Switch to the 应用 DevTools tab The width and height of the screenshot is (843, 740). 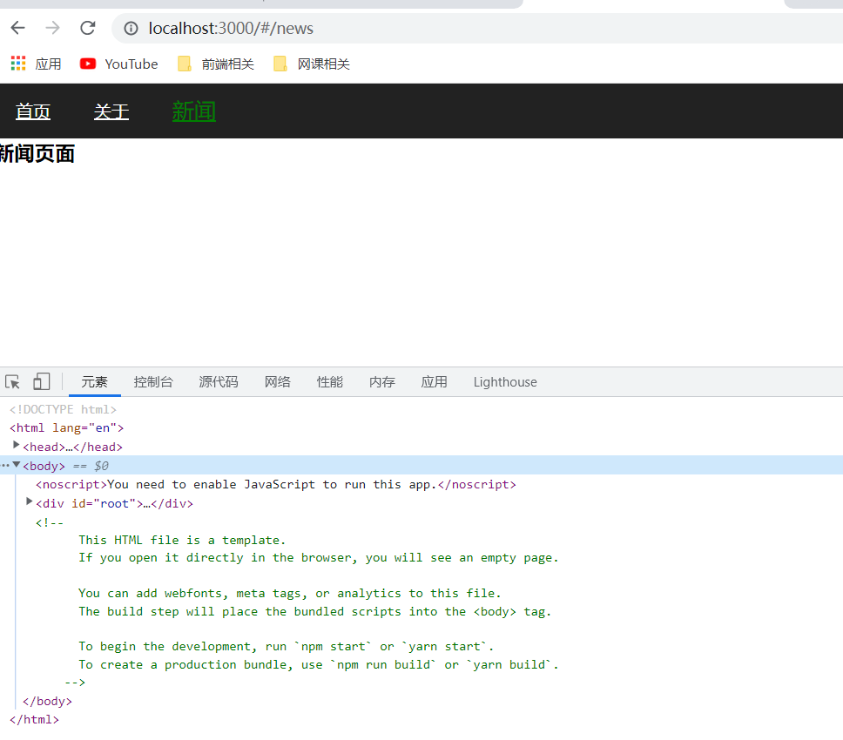[434, 382]
